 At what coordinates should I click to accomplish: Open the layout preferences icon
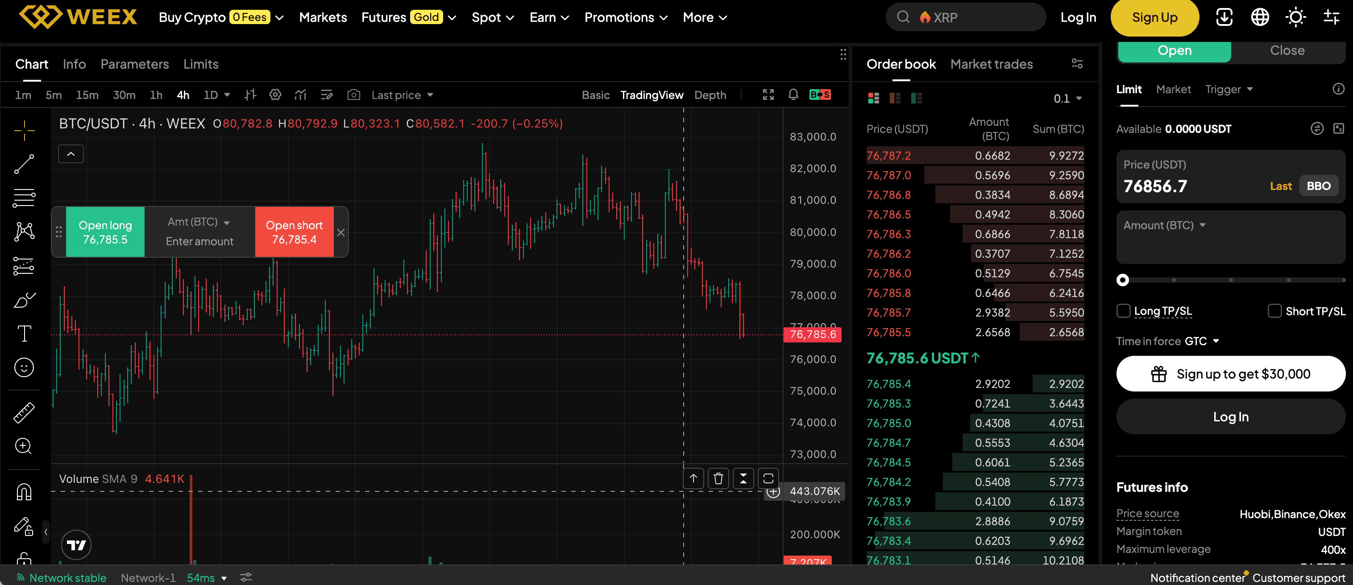pyautogui.click(x=1332, y=17)
